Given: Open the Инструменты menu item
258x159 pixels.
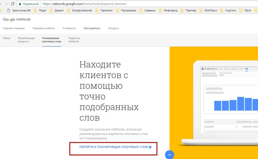Looking at the screenshot, I should tap(92, 28).
